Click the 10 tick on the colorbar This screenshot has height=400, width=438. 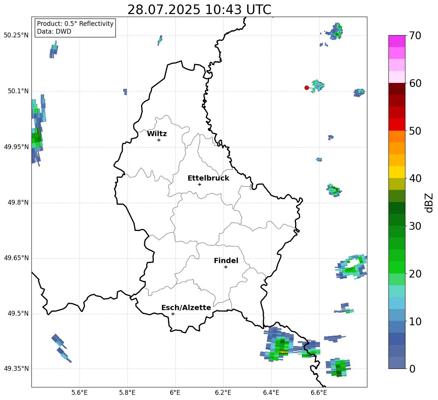[x=415, y=322]
